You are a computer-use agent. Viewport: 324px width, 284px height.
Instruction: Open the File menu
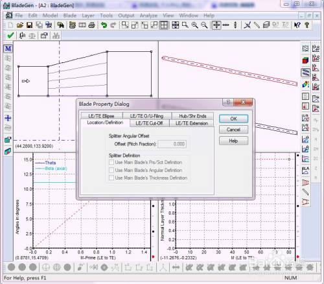point(19,16)
